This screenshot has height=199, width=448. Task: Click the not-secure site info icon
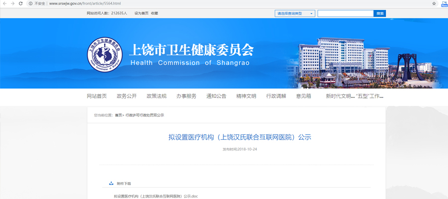coord(30,3)
